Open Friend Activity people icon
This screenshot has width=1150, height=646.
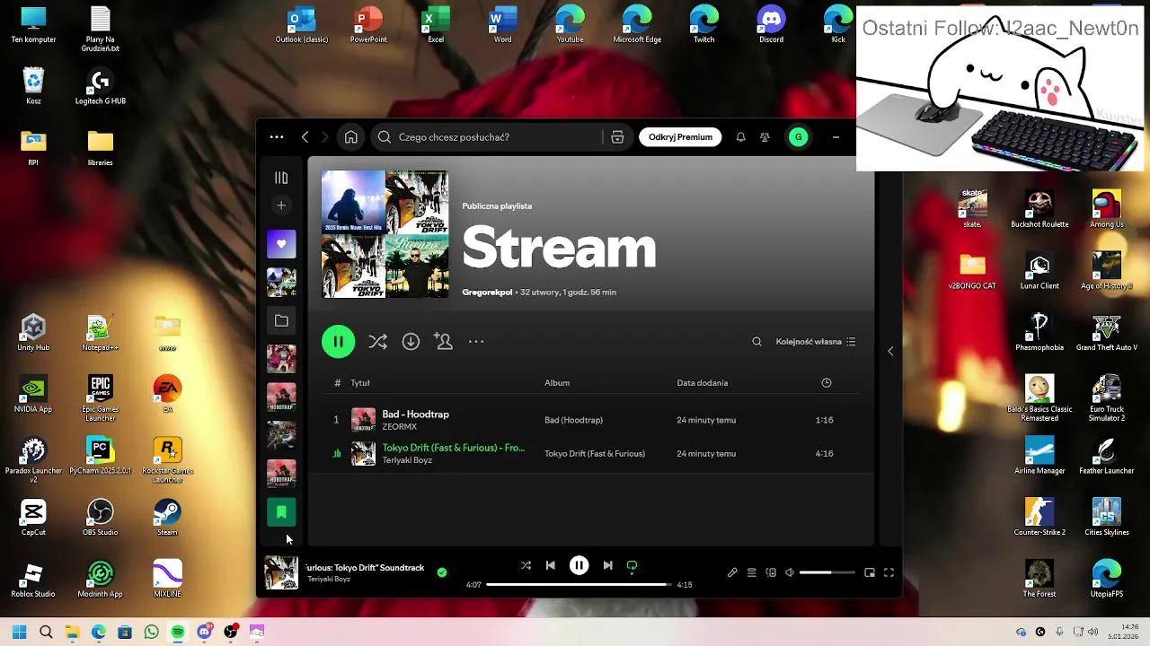point(765,137)
